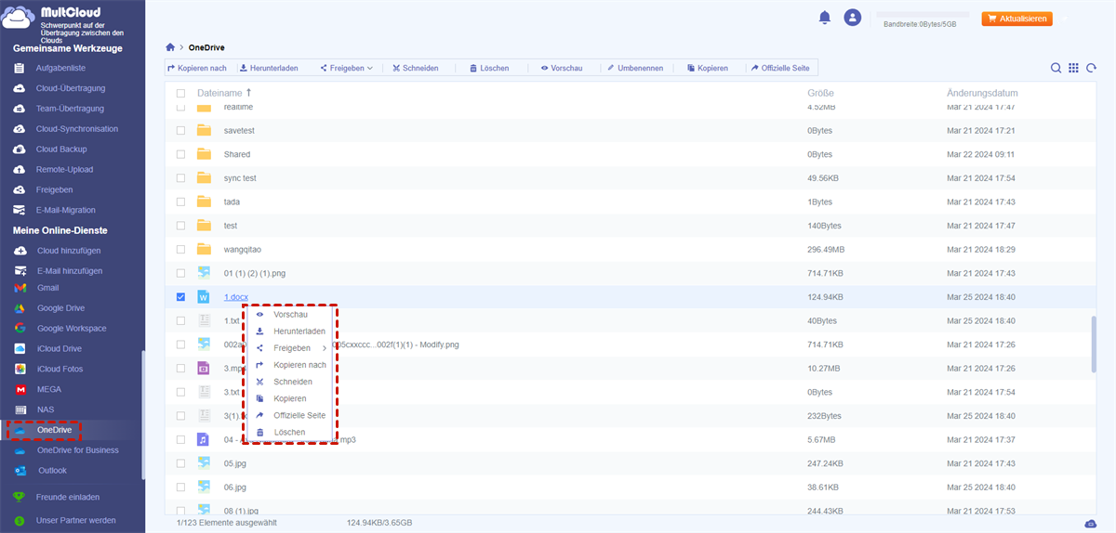Click the Größe column header
Viewport: 1116px width, 533px height.
tap(820, 94)
